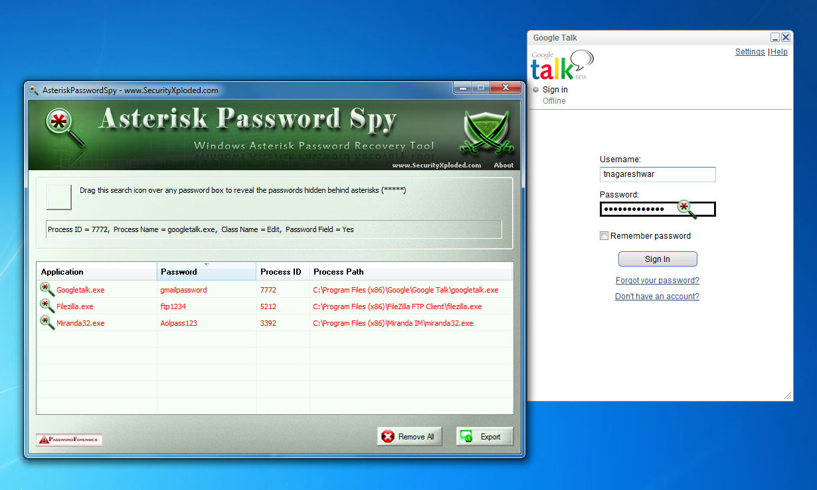Minimize the AsteriskPasswordSpy window
Image resolution: width=817 pixels, height=490 pixels.
pos(463,87)
